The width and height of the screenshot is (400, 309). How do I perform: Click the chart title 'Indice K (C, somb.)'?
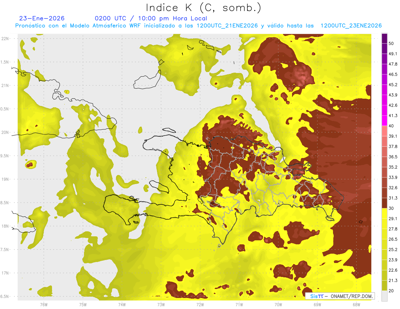[203, 8]
